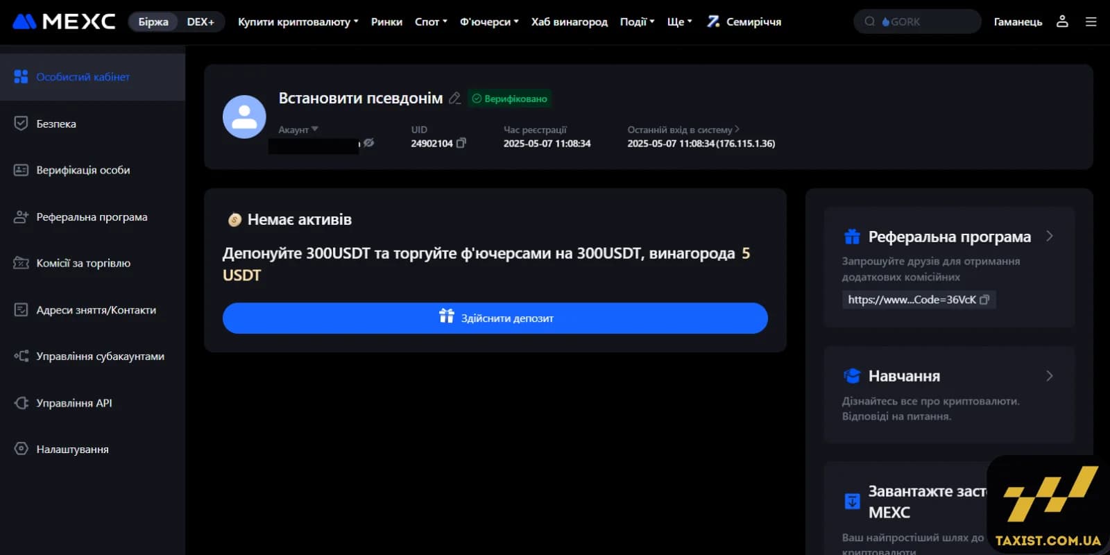
Task: Open Реферальна програма sidebar link
Action: (x=92, y=216)
